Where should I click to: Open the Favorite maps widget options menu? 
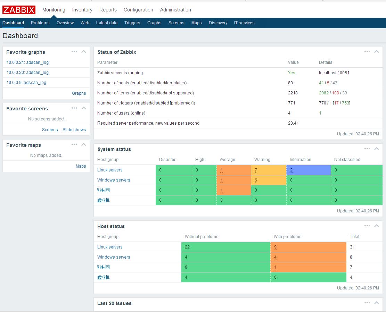[x=74, y=144]
